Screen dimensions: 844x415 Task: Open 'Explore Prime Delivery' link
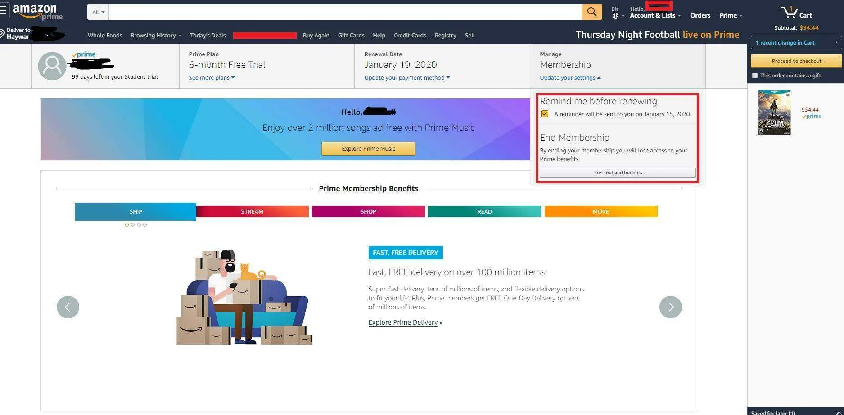[403, 322]
